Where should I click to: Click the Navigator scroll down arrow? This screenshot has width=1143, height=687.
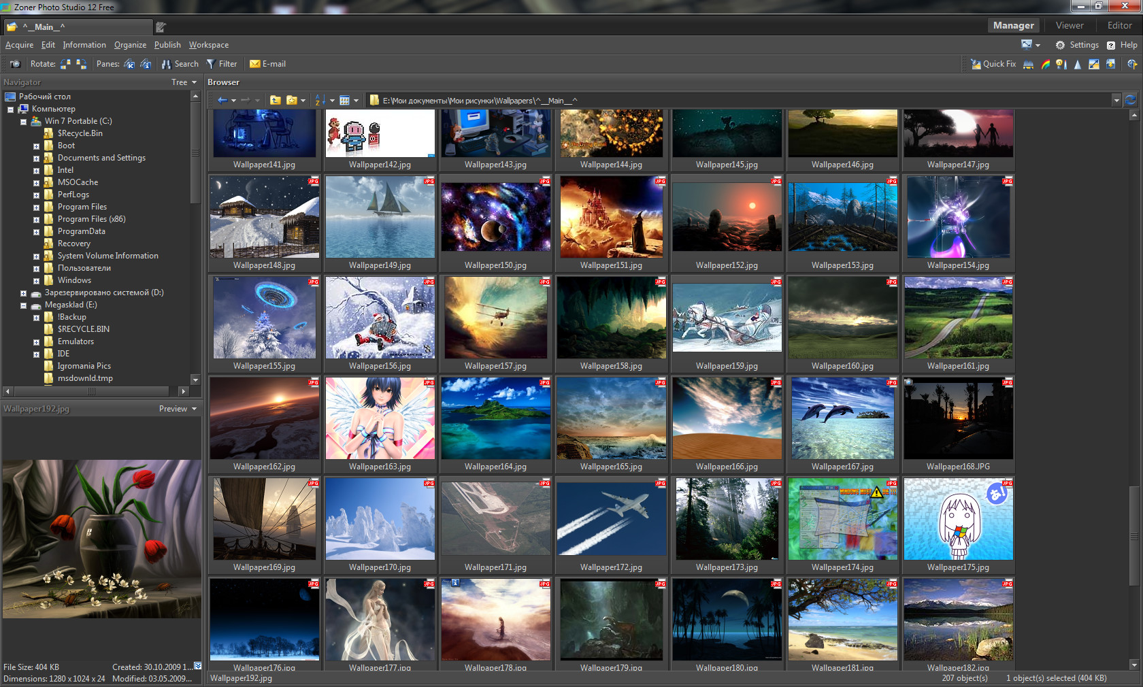coord(196,380)
